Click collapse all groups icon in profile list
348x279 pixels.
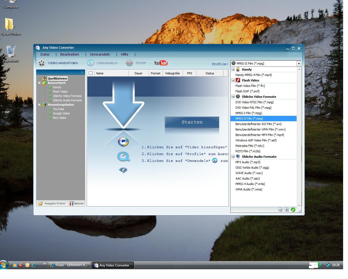pyautogui.click(x=280, y=210)
